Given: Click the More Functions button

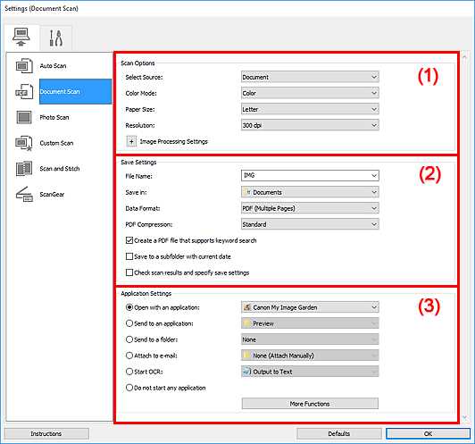Looking at the screenshot, I should point(310,404).
